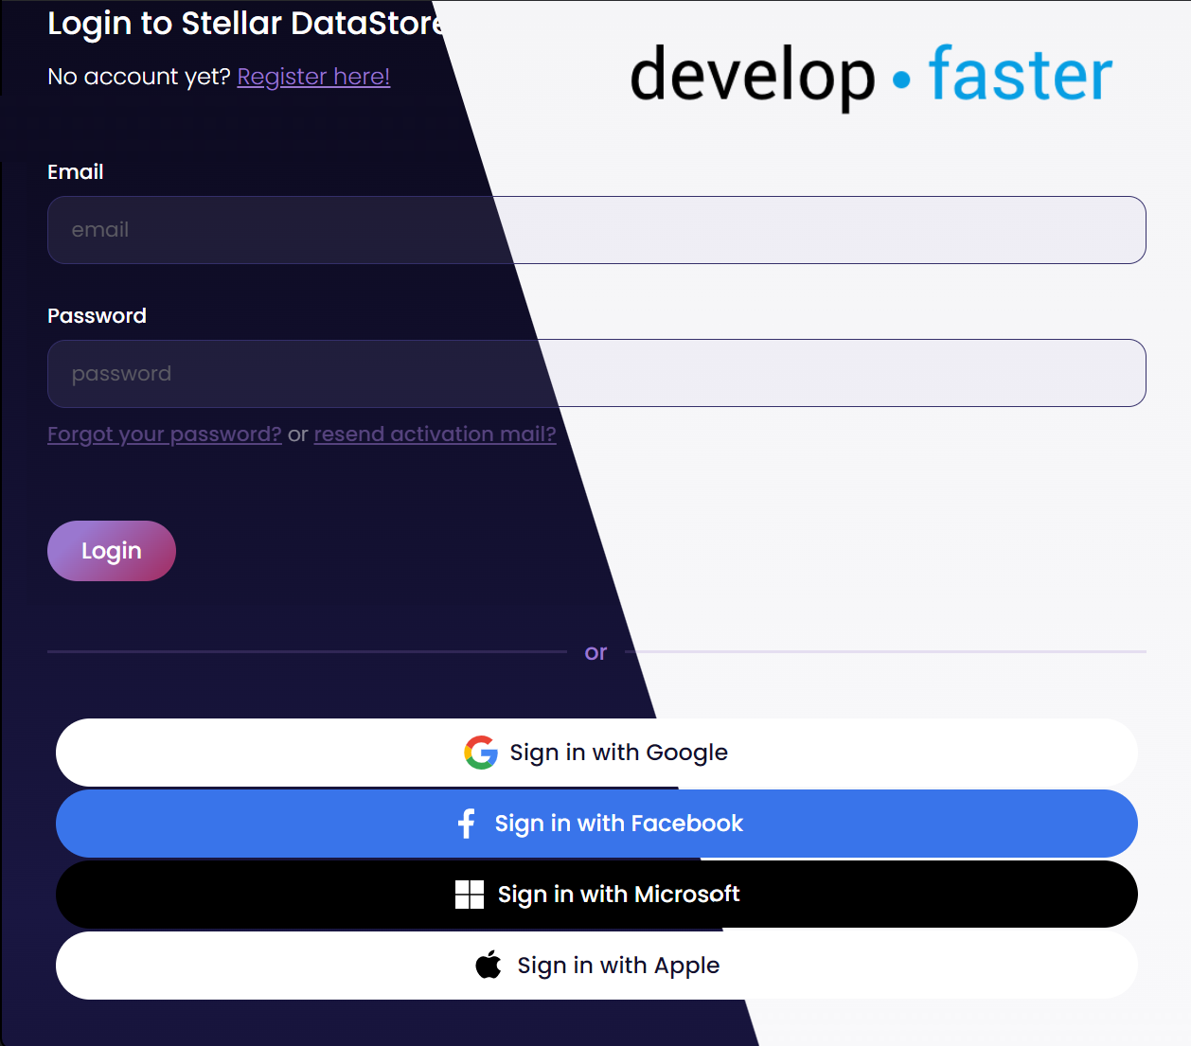Click the resend activation mail link
Screen dimensions: 1191x1046
pos(436,434)
